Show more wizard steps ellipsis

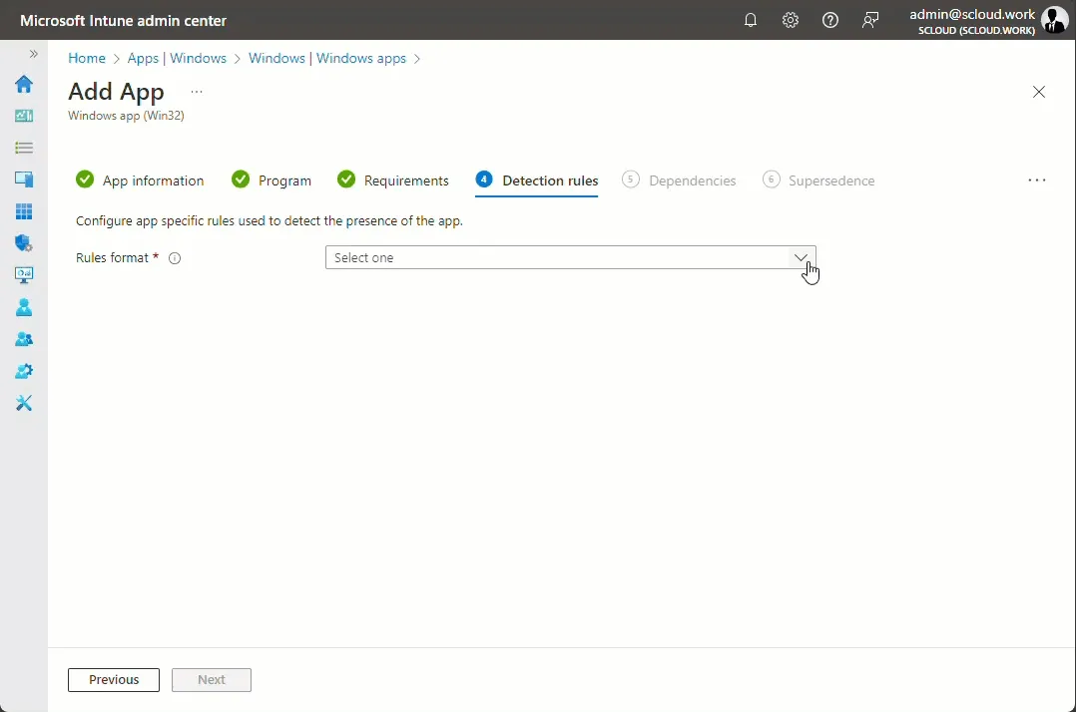[1037, 180]
